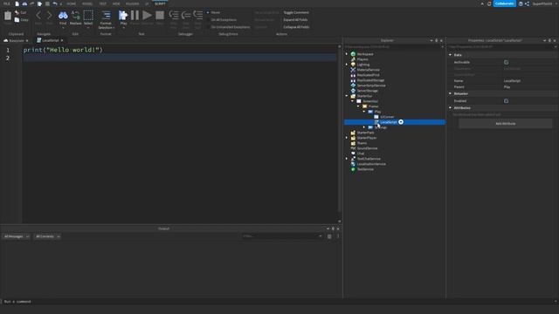Click the Copy icon in Clipboard

pyautogui.click(x=17, y=20)
